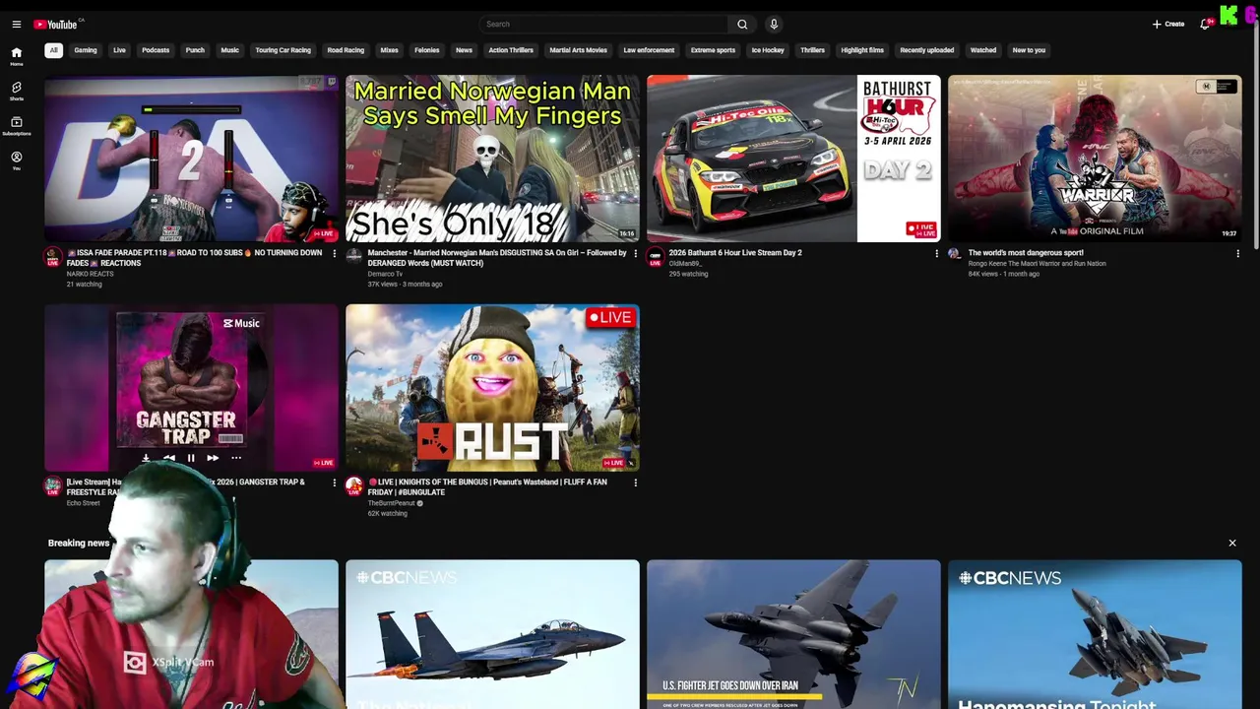Screen dimensions: 1260x709
Task: Visit the Rongo Keene channel link
Action: pos(1037,264)
